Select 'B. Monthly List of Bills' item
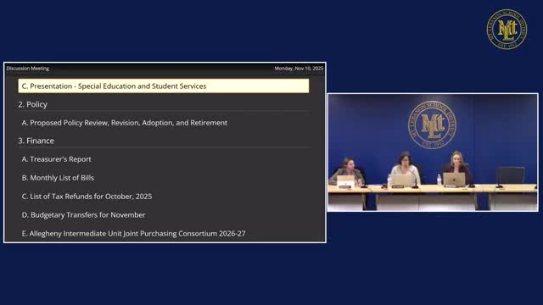This screenshot has width=543, height=305. click(58, 178)
